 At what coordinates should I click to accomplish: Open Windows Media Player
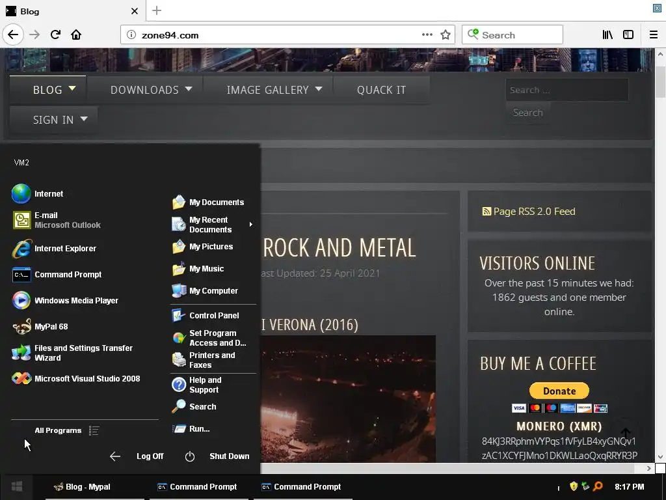65,301
